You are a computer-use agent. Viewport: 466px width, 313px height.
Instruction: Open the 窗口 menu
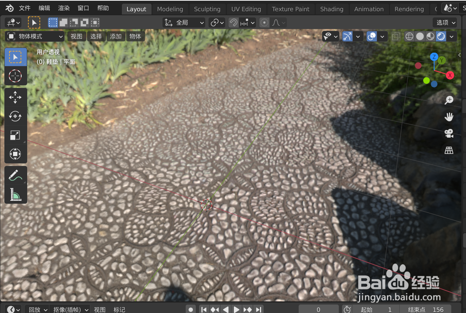(x=83, y=8)
